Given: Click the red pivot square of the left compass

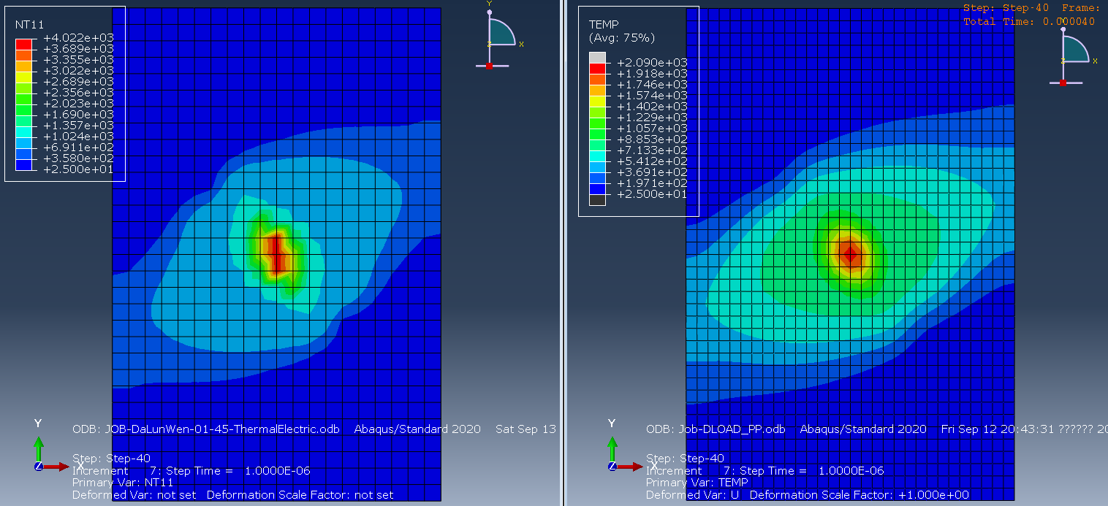Looking at the screenshot, I should (x=489, y=66).
